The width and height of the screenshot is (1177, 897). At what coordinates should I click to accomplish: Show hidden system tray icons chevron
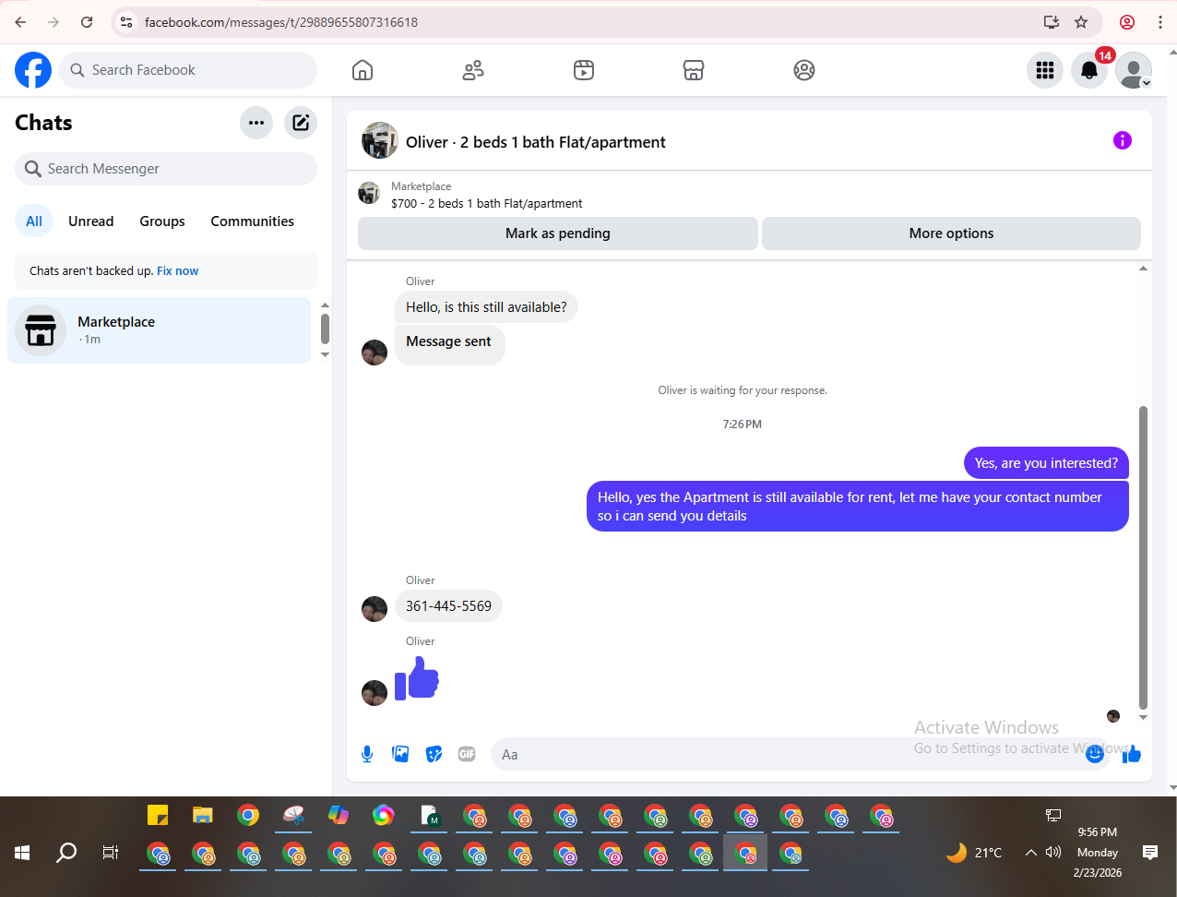pyautogui.click(x=1031, y=853)
